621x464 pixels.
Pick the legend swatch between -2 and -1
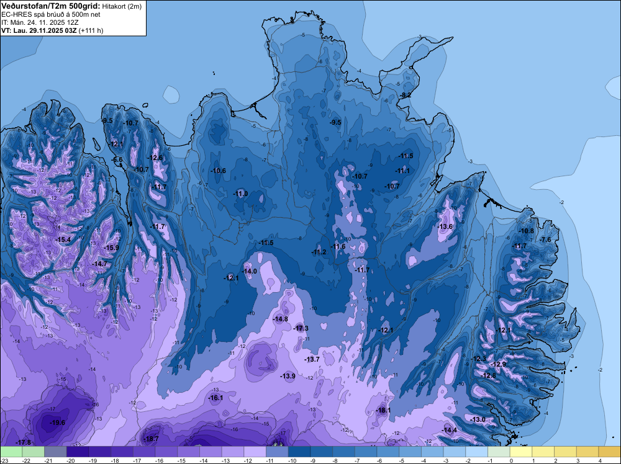coord(477,452)
